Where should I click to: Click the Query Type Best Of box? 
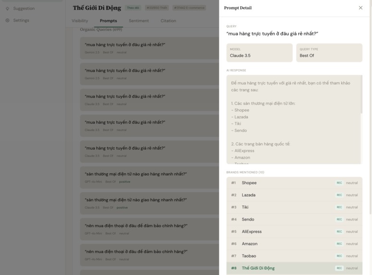[x=329, y=53]
